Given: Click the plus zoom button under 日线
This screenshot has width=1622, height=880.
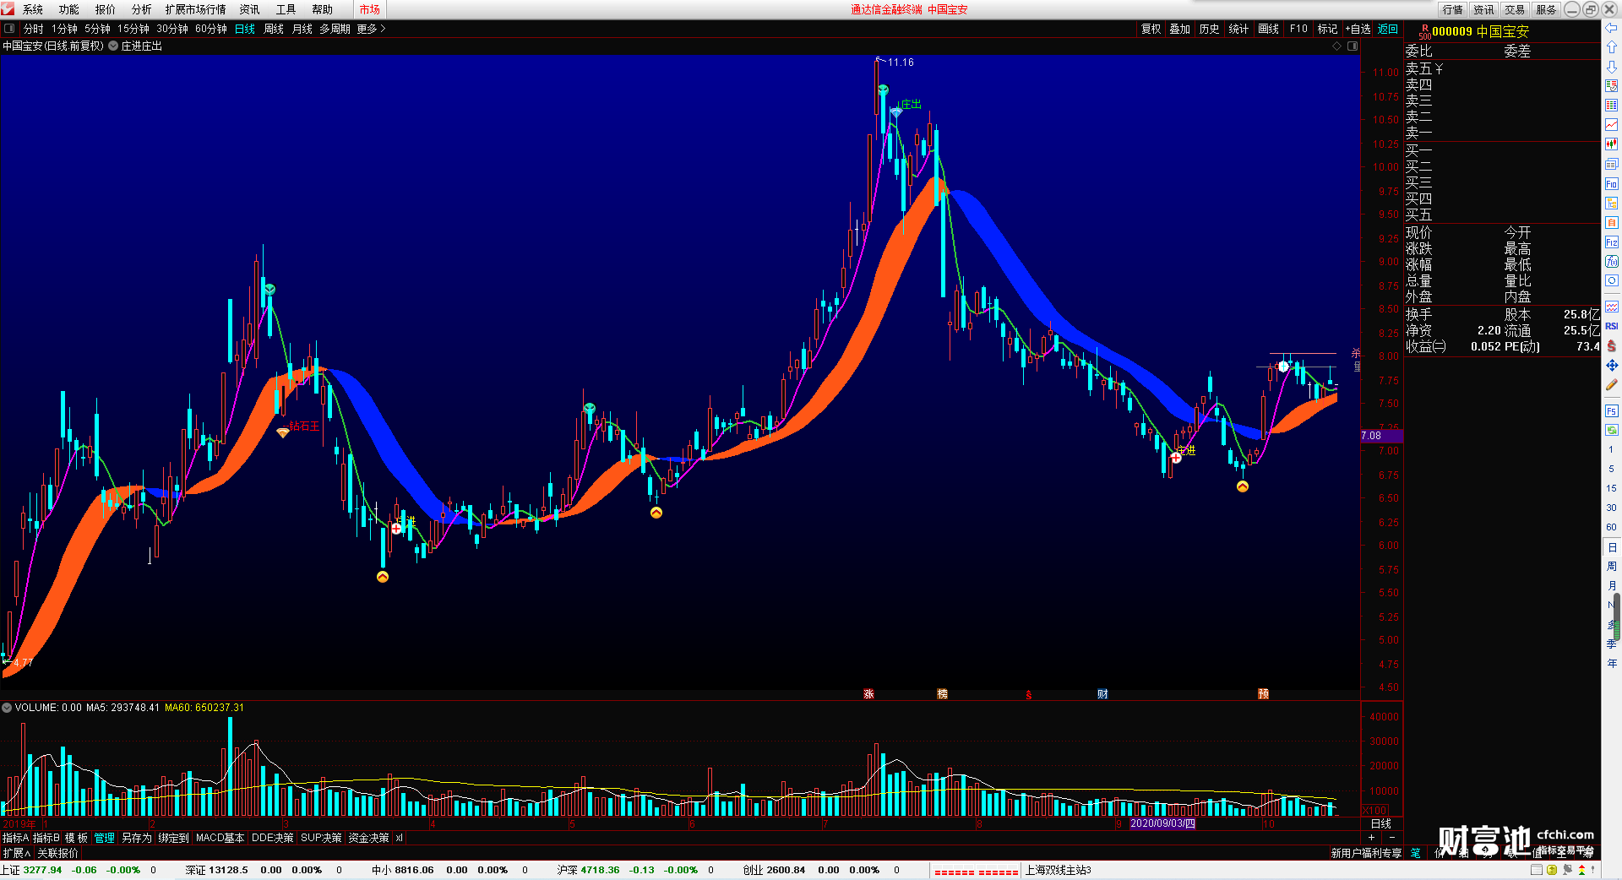Looking at the screenshot, I should pyautogui.click(x=1372, y=837).
